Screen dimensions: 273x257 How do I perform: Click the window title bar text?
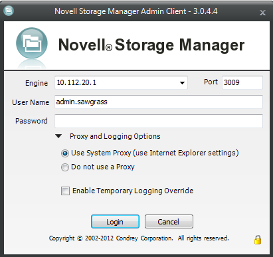click(x=136, y=11)
